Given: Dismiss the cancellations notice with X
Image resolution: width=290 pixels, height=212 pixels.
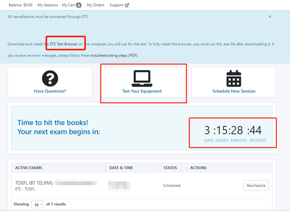Looking at the screenshot, I should (x=270, y=17).
